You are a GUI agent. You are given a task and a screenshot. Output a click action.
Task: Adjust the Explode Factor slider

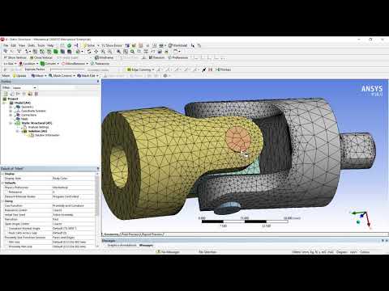pyautogui.click(x=67, y=70)
